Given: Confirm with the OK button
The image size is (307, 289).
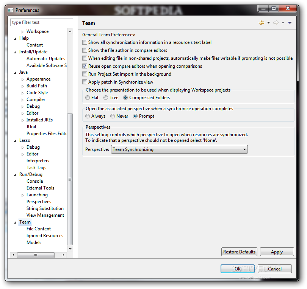Looking at the screenshot, I should point(238,269).
